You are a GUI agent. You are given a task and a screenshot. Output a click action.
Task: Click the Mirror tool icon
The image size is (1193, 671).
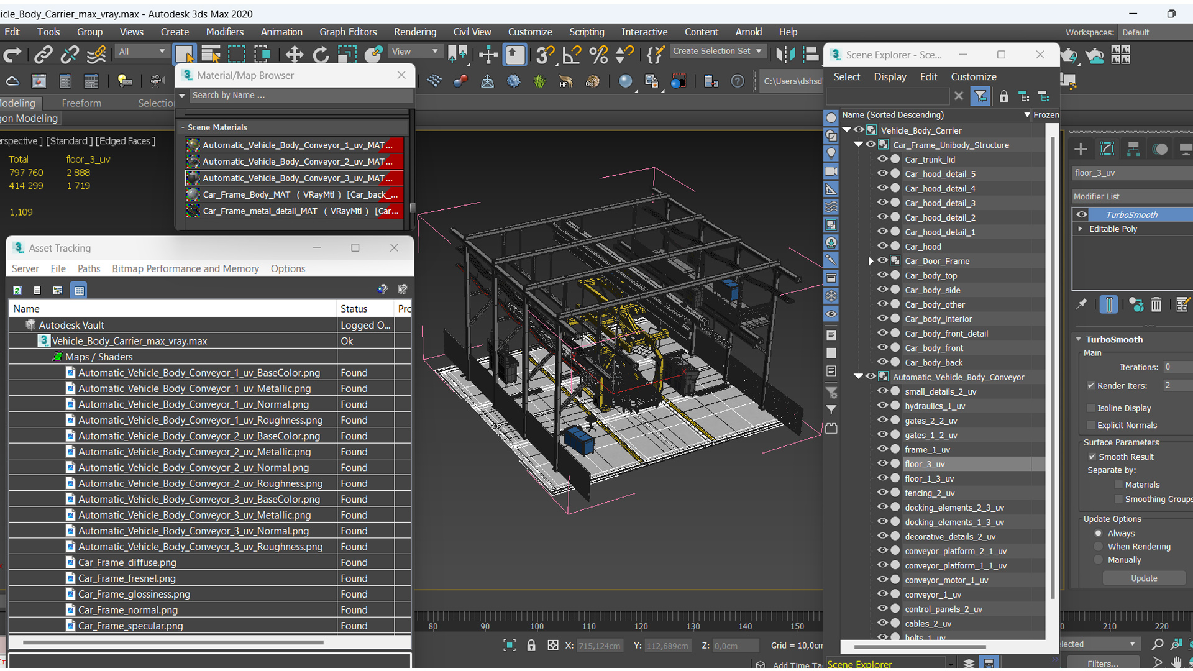point(785,55)
